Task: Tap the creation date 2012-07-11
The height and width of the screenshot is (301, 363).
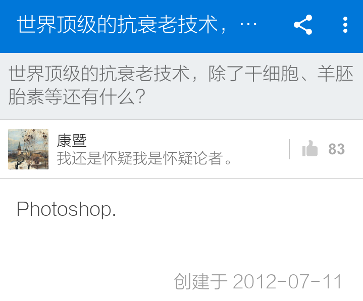Action: click(287, 281)
